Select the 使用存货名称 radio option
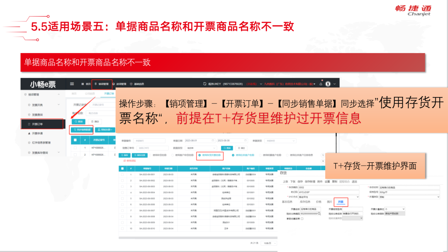The image size is (448, 252). tap(150, 155)
